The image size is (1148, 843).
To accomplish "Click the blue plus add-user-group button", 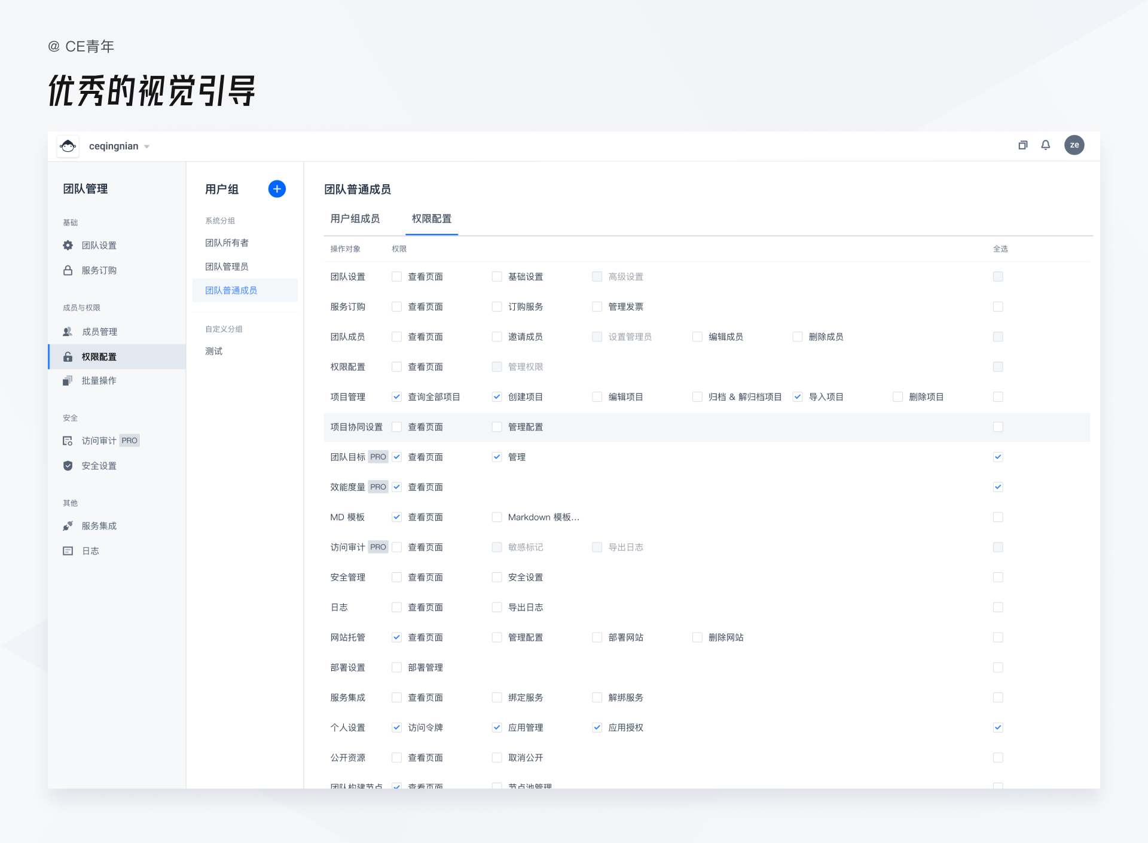I will point(277,189).
